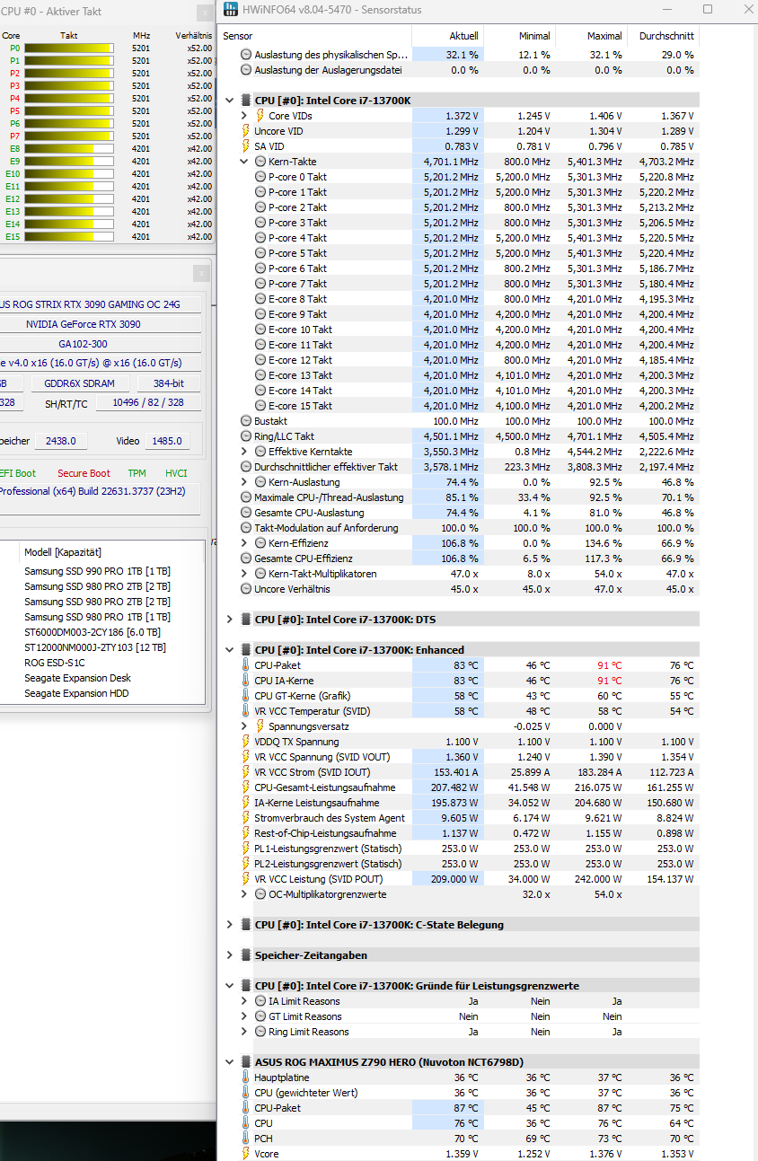Click the circle icon for Uncore Verhältnis
Viewport: 758px width, 1161px height.
(246, 589)
